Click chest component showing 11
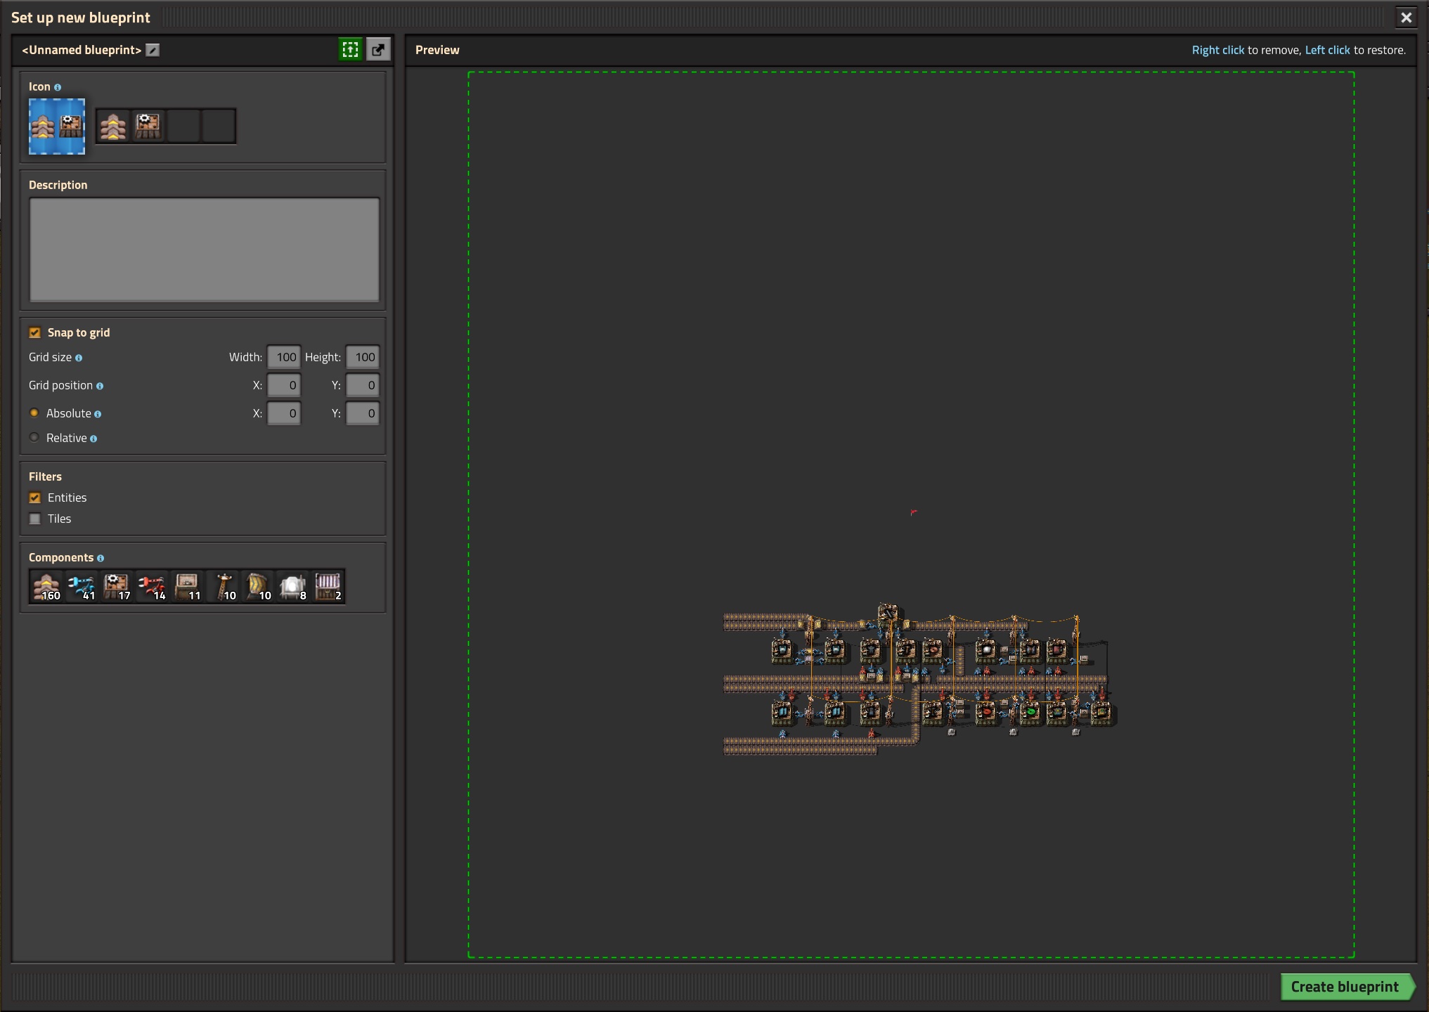Viewport: 1429px width, 1012px height. (x=188, y=586)
